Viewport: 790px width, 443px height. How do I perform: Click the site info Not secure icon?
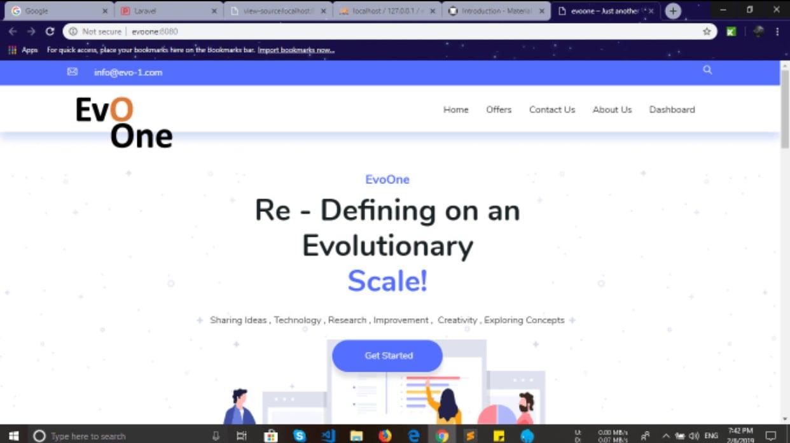pos(73,32)
